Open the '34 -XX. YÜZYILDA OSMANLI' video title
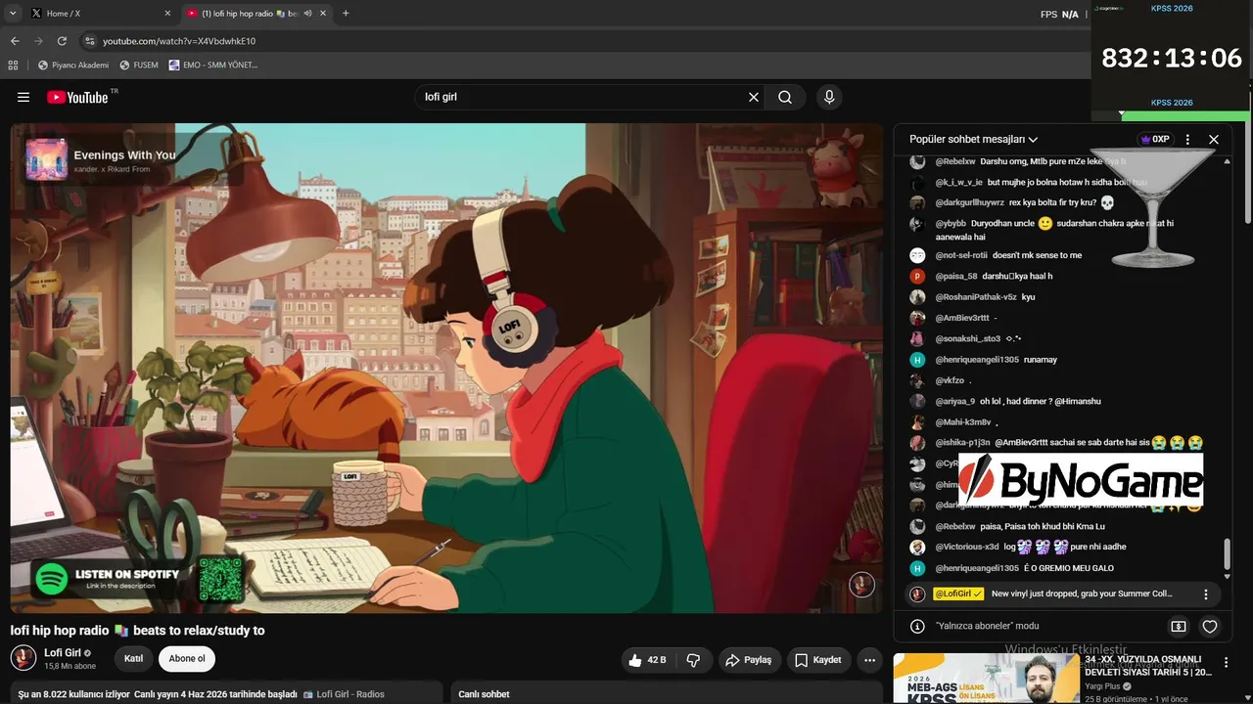Screen dimensions: 1253x704 [1148, 666]
